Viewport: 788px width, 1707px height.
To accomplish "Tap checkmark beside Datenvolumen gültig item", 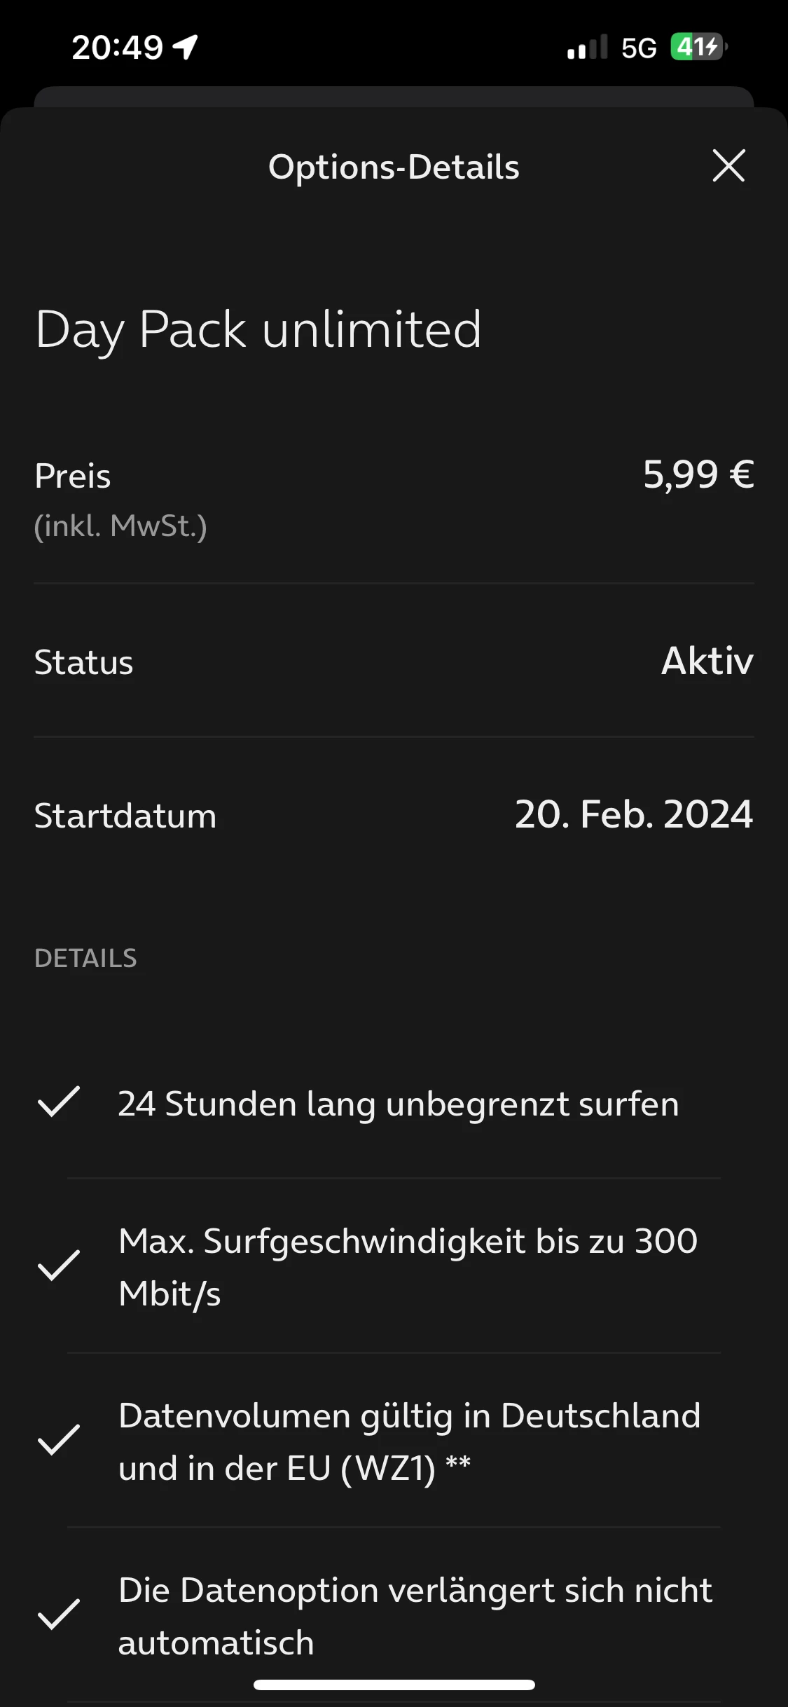I will coord(59,1440).
